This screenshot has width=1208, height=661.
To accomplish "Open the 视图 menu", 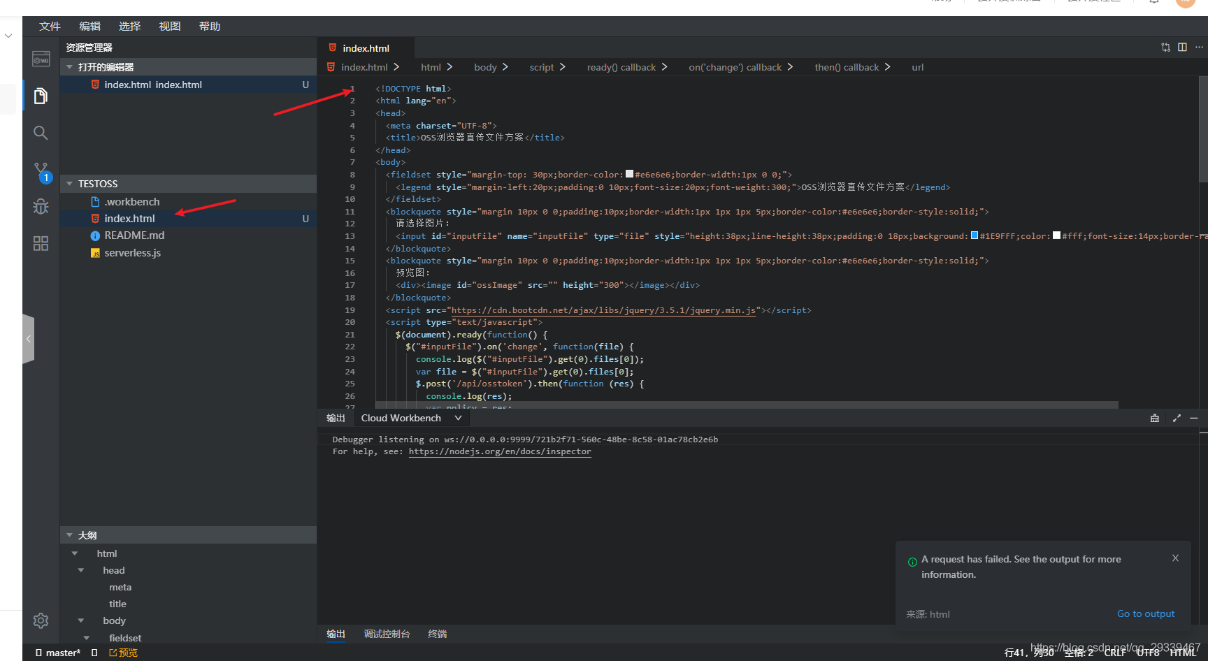I will tap(170, 27).
